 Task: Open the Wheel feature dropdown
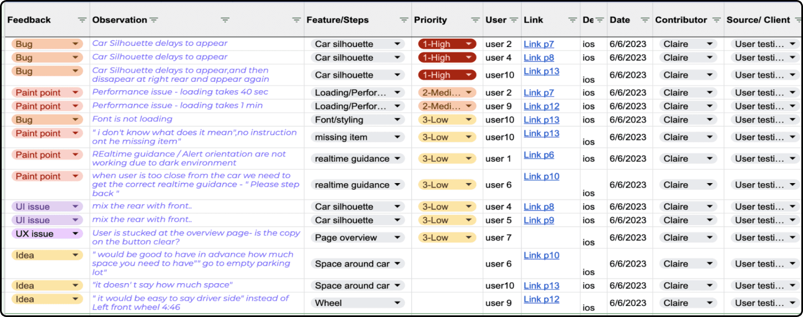[357, 303]
